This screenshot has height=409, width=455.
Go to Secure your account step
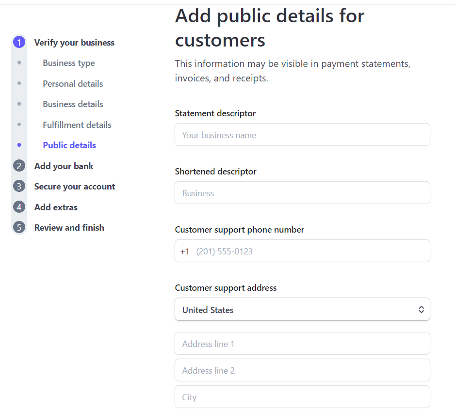[x=75, y=187]
